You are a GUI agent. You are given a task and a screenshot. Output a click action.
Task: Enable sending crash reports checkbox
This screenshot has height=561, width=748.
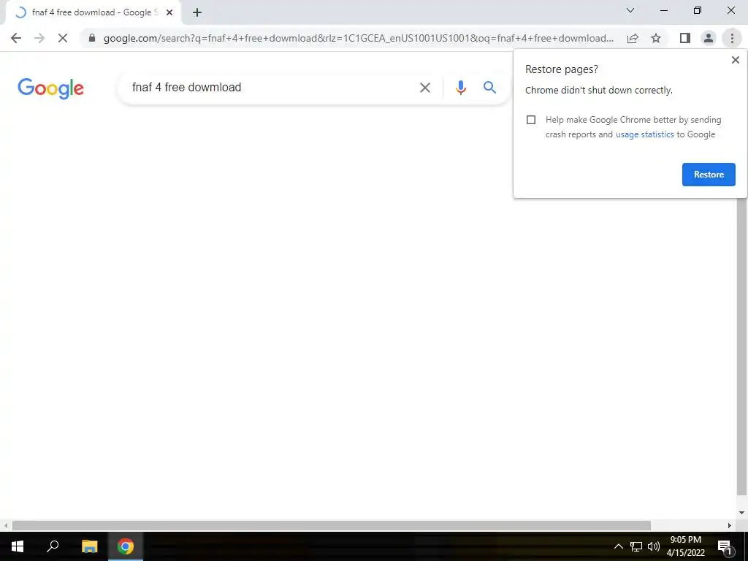pyautogui.click(x=531, y=120)
